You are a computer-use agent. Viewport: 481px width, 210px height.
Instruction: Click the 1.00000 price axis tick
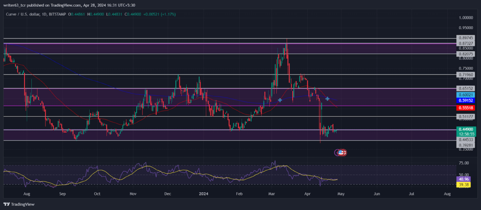466,17
